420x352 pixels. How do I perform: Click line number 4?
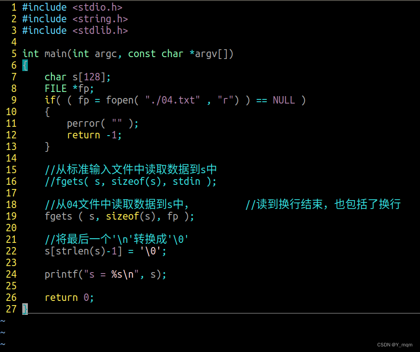click(x=14, y=42)
